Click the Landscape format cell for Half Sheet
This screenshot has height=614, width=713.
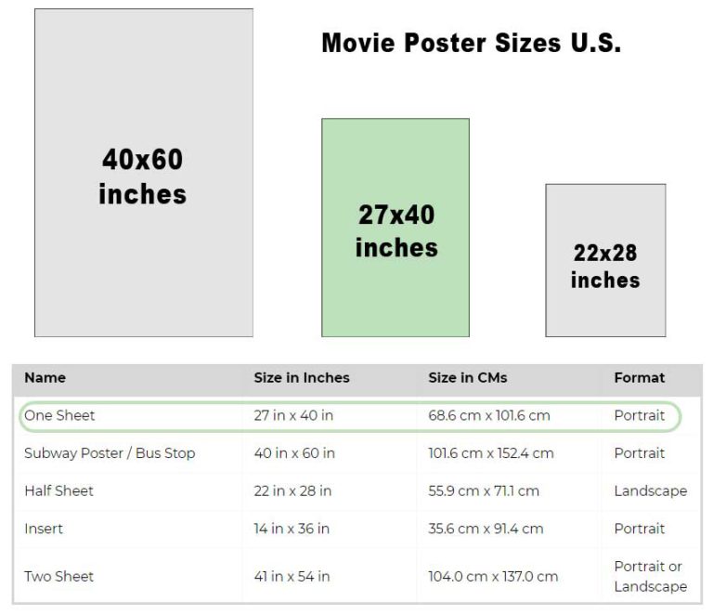tap(650, 490)
